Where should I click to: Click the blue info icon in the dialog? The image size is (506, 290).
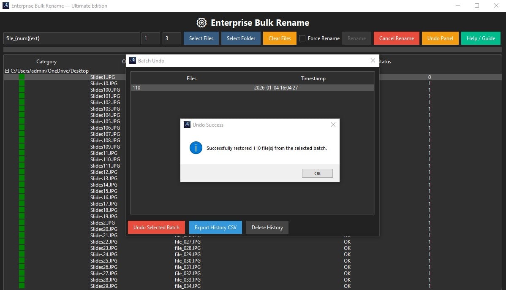[196, 148]
